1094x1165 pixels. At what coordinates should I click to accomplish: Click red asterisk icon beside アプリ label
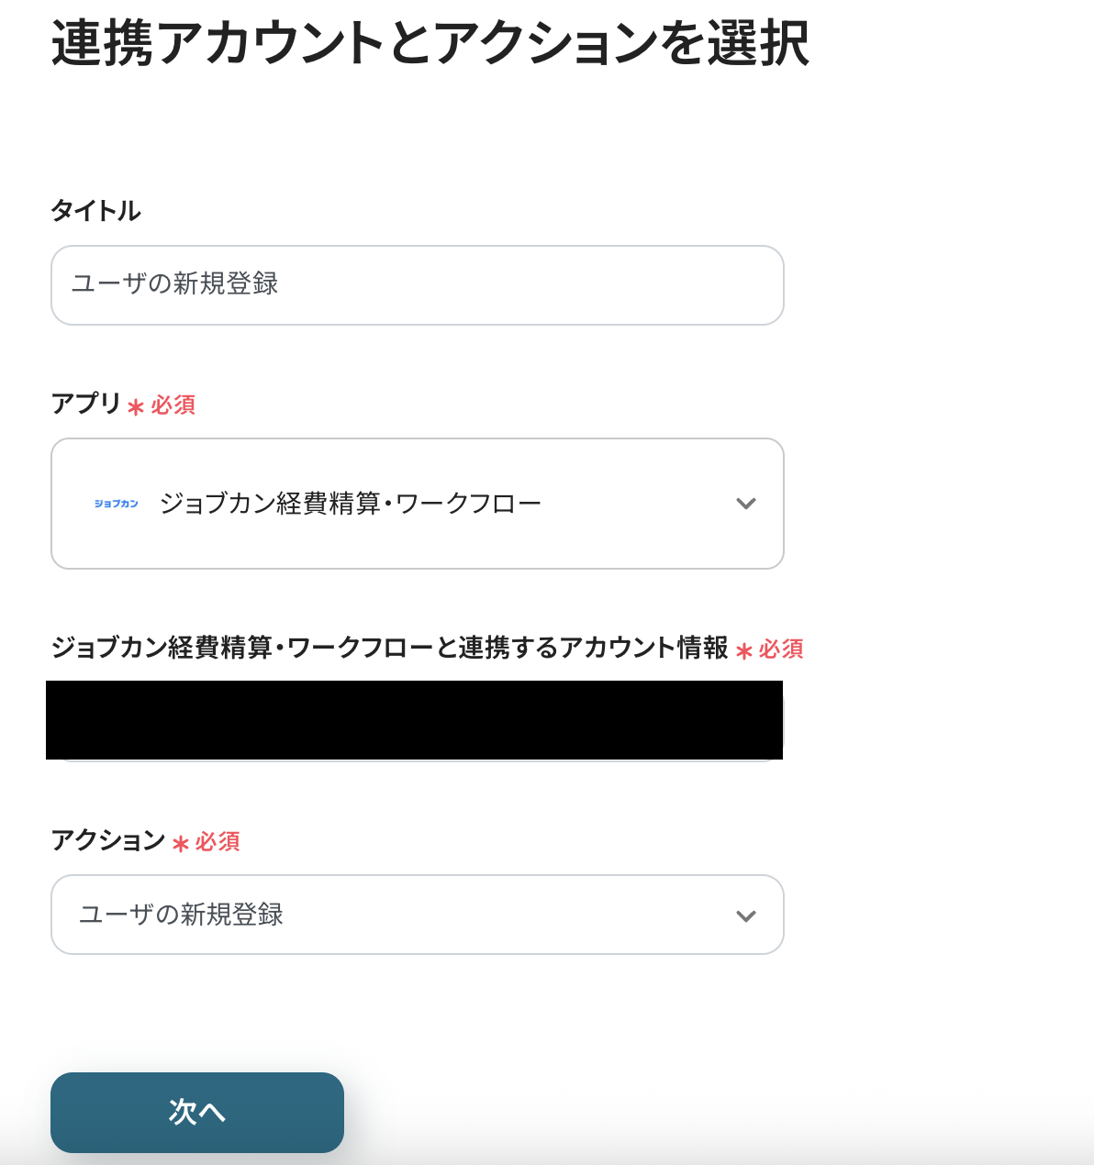pyautogui.click(x=136, y=406)
